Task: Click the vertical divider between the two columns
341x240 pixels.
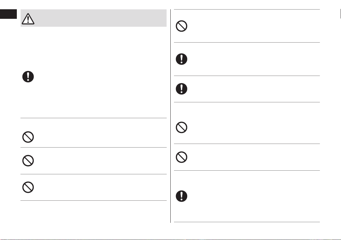Action: (170, 116)
